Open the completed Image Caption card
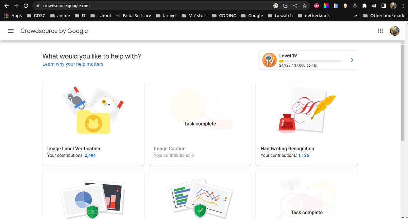The width and height of the screenshot is (408, 219). (x=200, y=124)
